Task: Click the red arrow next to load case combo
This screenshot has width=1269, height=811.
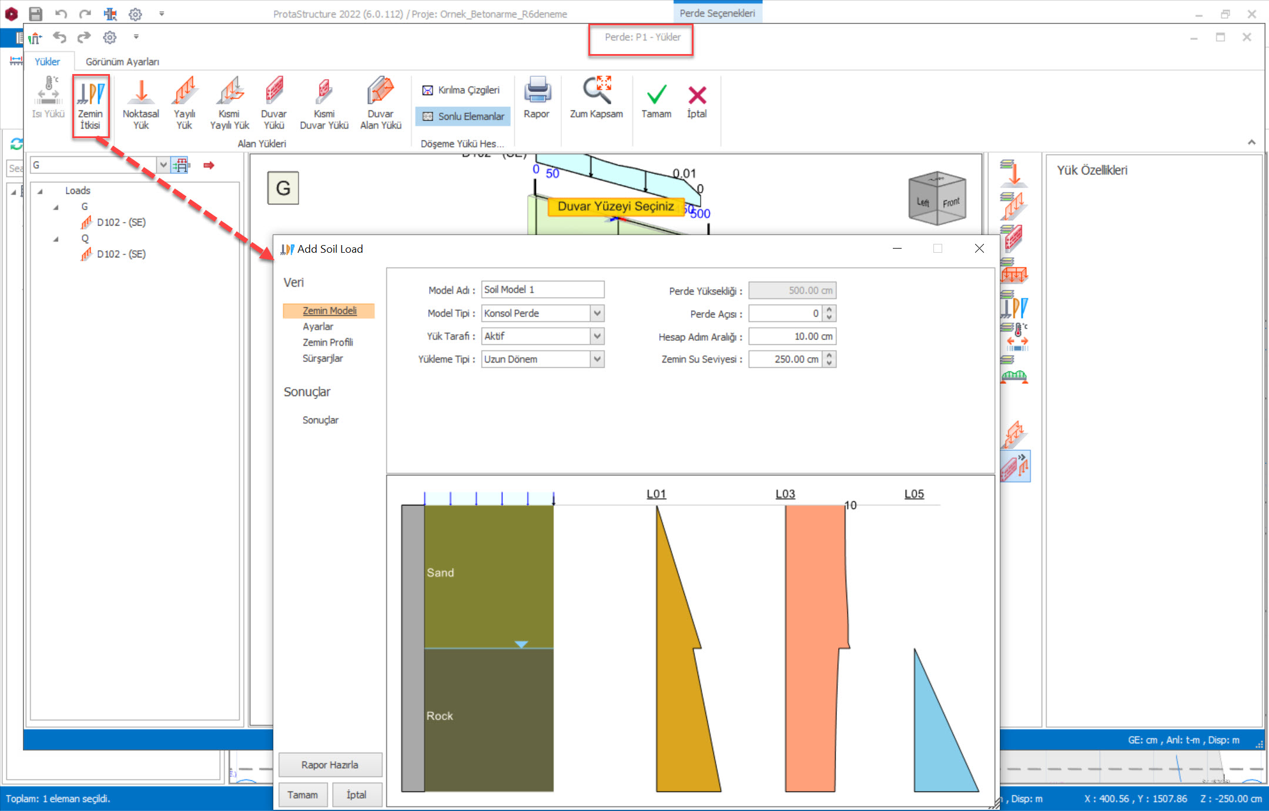Action: (209, 165)
